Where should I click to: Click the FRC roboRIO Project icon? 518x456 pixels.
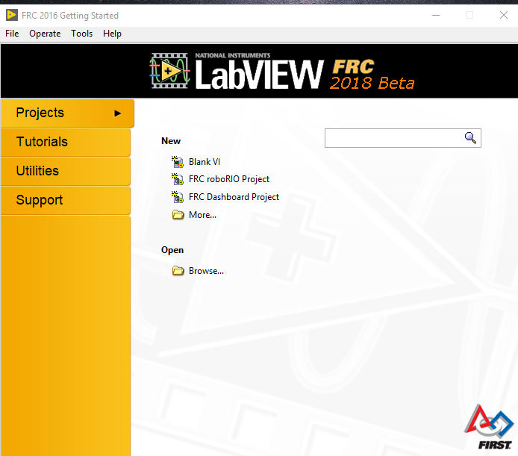178,179
